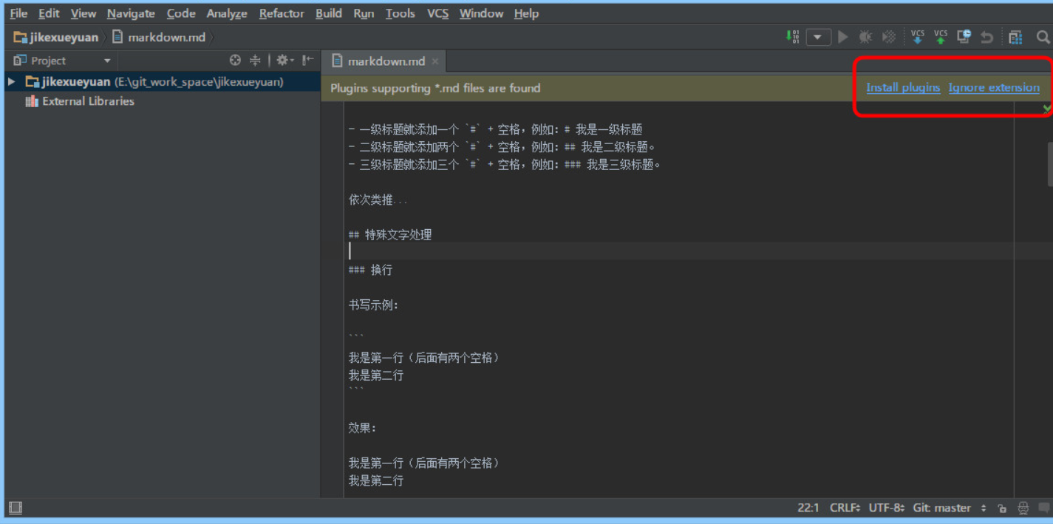The height and width of the screenshot is (524, 1053).
Task: Click the Make Project build icon
Action: tap(792, 36)
